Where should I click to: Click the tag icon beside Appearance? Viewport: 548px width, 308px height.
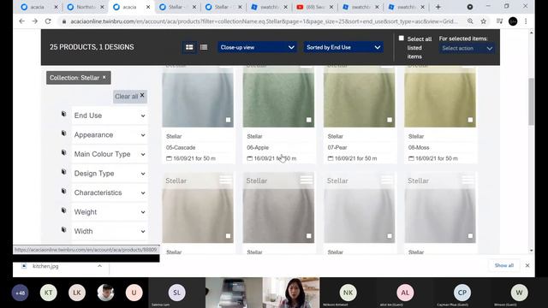(x=63, y=133)
